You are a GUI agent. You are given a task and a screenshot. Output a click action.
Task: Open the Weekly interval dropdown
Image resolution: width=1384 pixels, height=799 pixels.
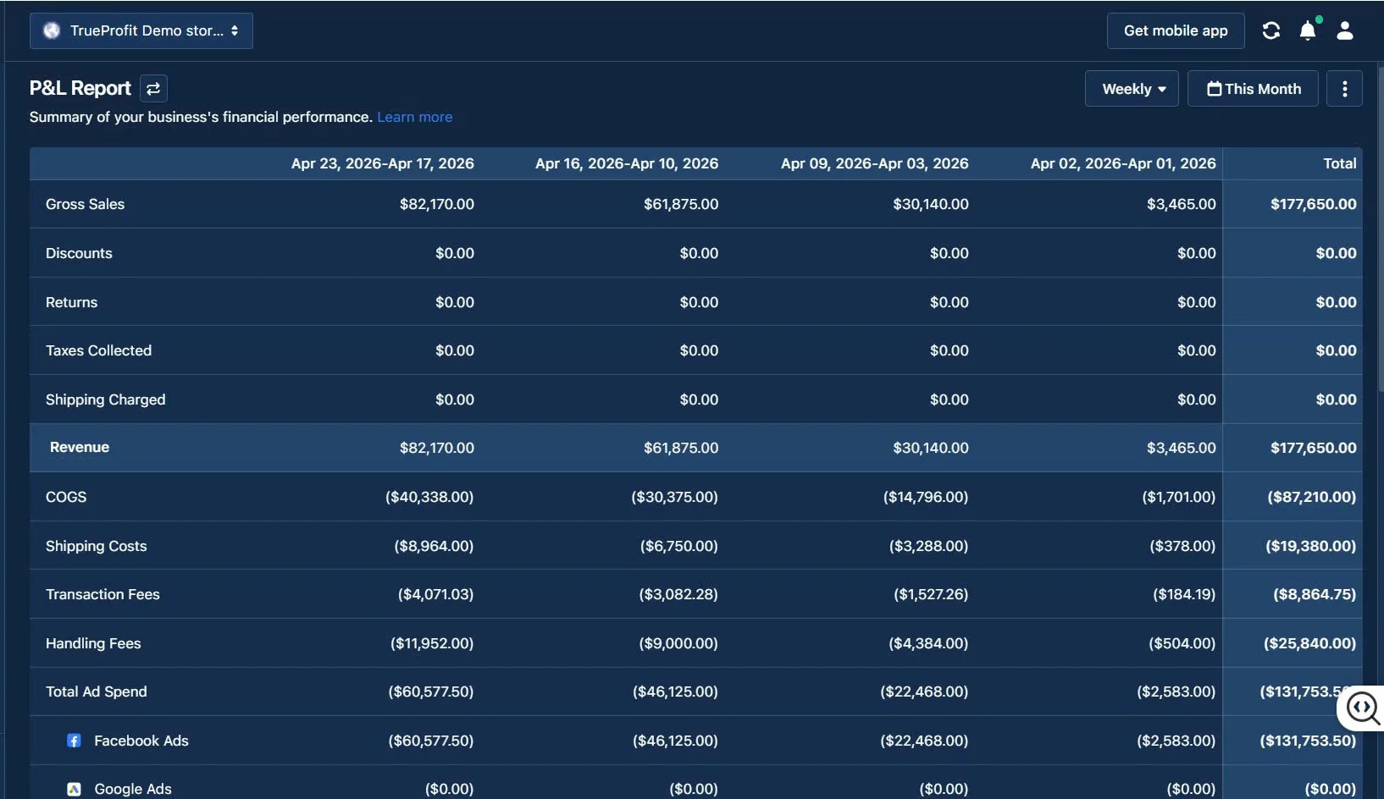point(1132,88)
